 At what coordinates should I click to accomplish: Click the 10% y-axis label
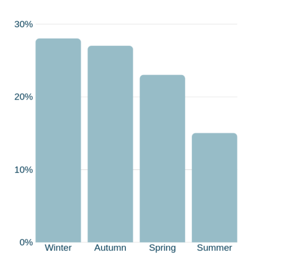(24, 170)
